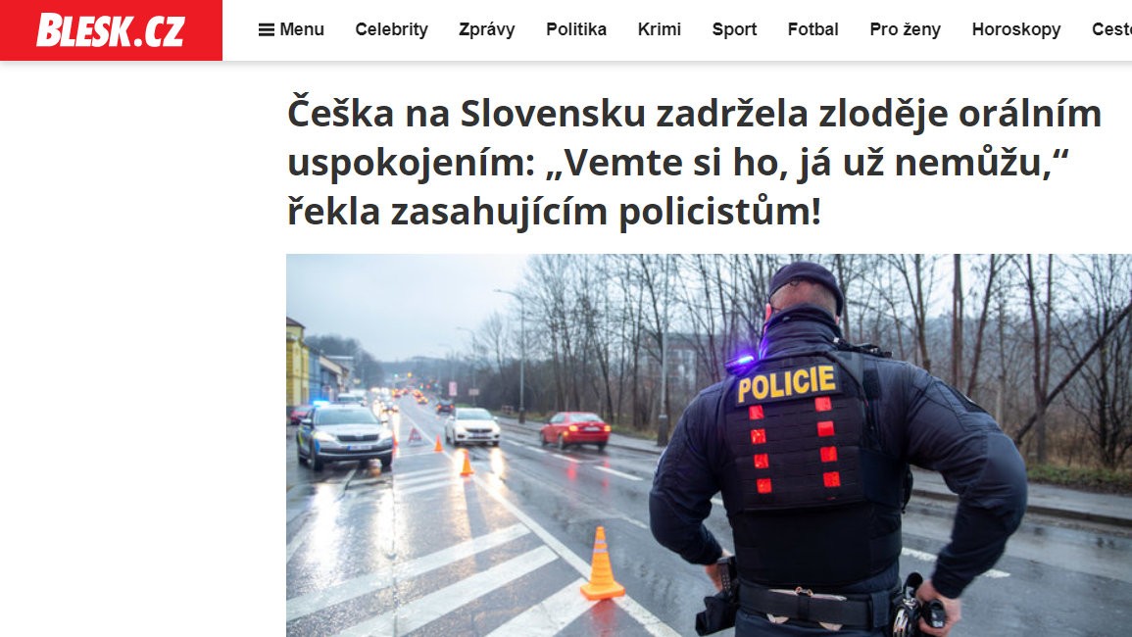Open the hamburger menu icon
The height and width of the screenshot is (637, 1132).
coord(267,29)
